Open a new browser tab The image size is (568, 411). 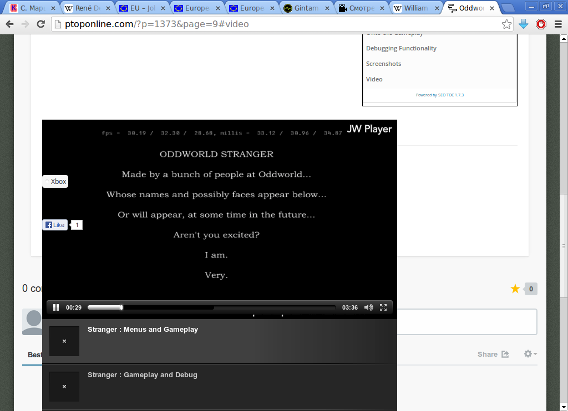pos(508,8)
